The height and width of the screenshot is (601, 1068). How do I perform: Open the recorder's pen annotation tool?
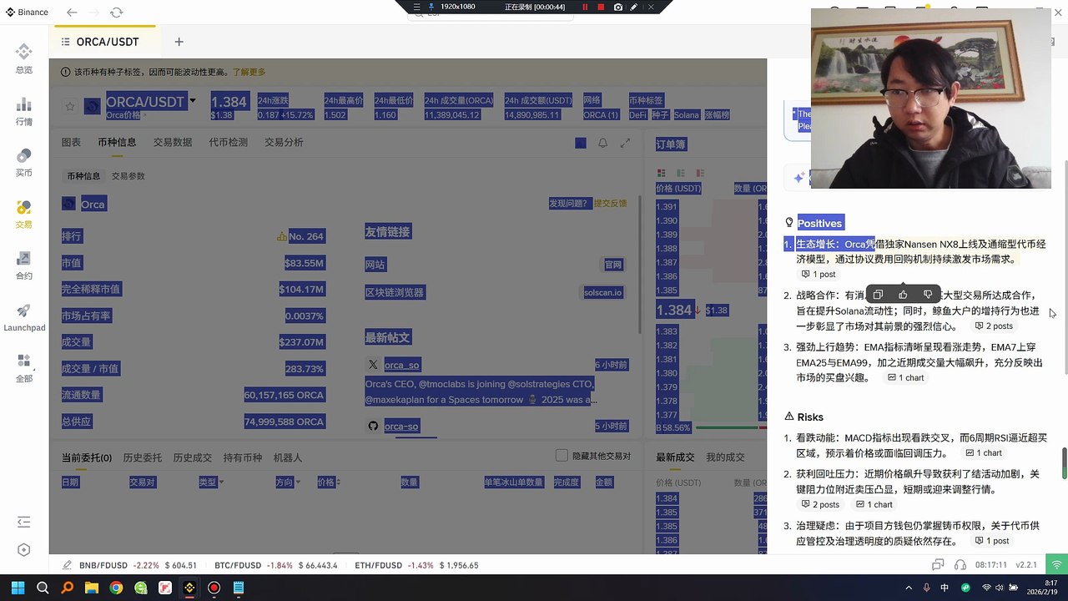coord(634,7)
